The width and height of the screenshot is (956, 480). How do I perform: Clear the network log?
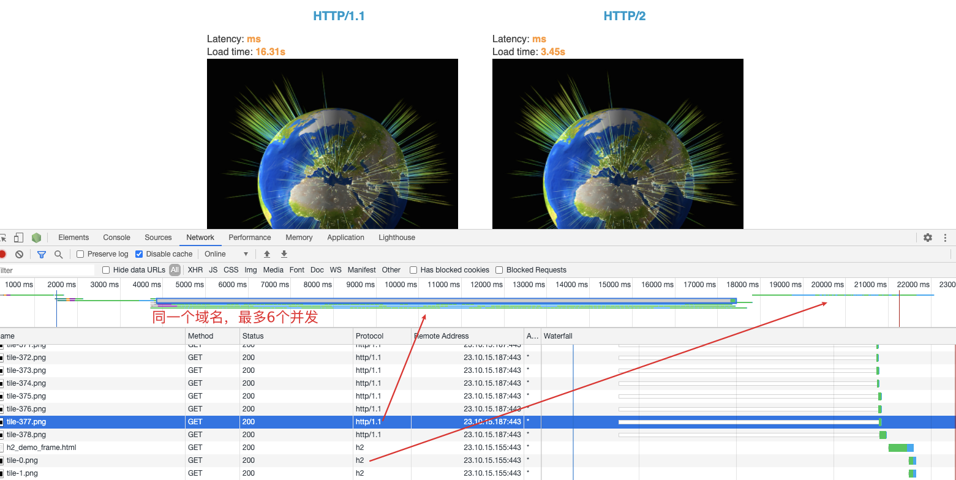[x=20, y=254]
